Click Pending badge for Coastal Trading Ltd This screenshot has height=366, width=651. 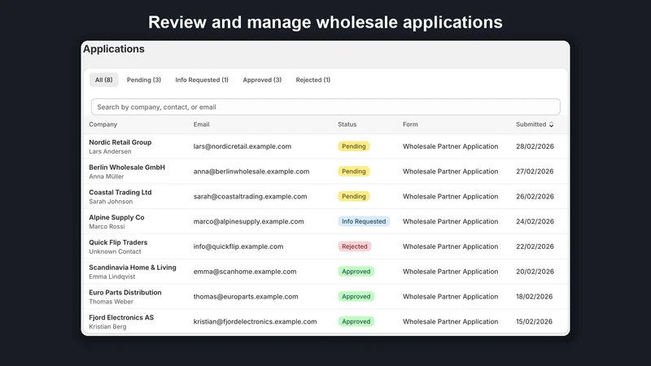pos(354,196)
